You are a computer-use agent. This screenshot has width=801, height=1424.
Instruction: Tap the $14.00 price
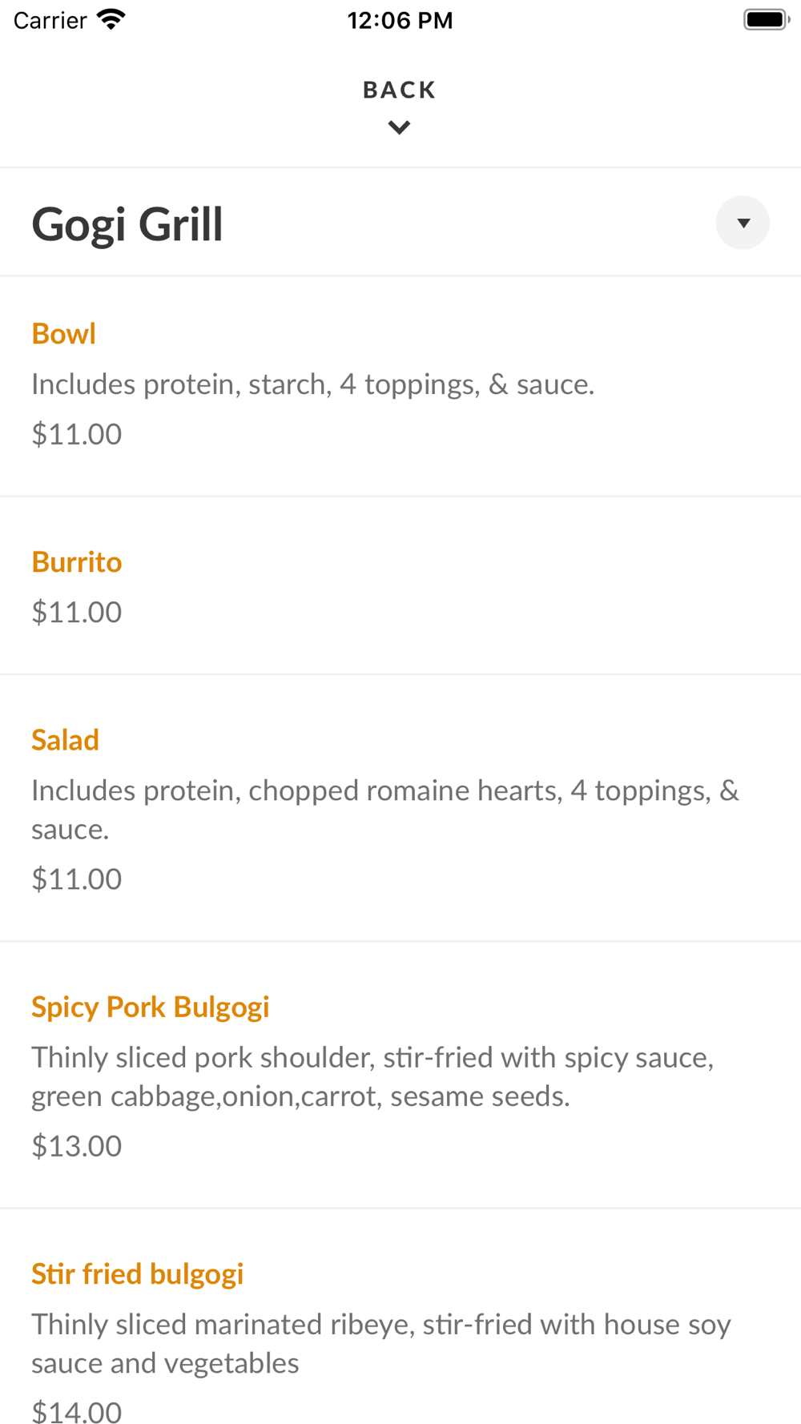77,1412
